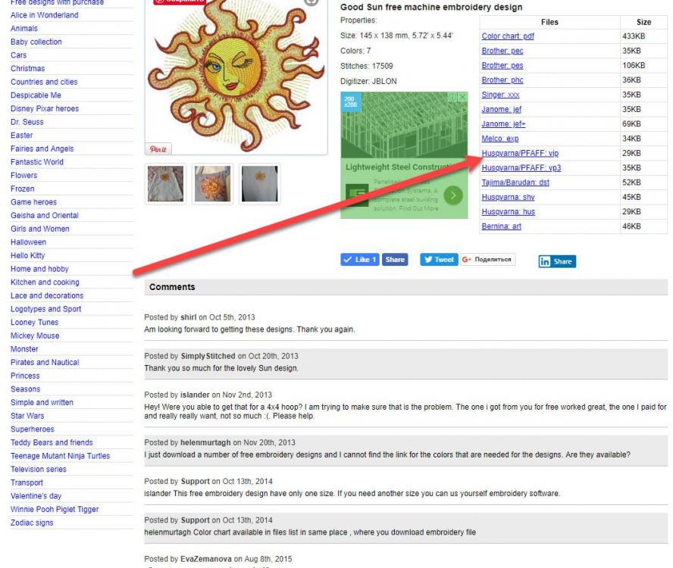Visit the Christmas design category
This screenshot has width=673, height=568.
tap(29, 68)
